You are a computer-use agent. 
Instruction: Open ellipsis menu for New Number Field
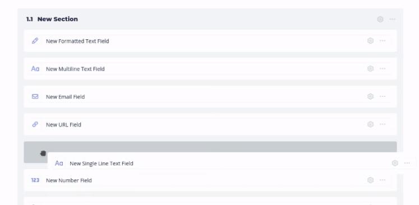pyautogui.click(x=383, y=180)
